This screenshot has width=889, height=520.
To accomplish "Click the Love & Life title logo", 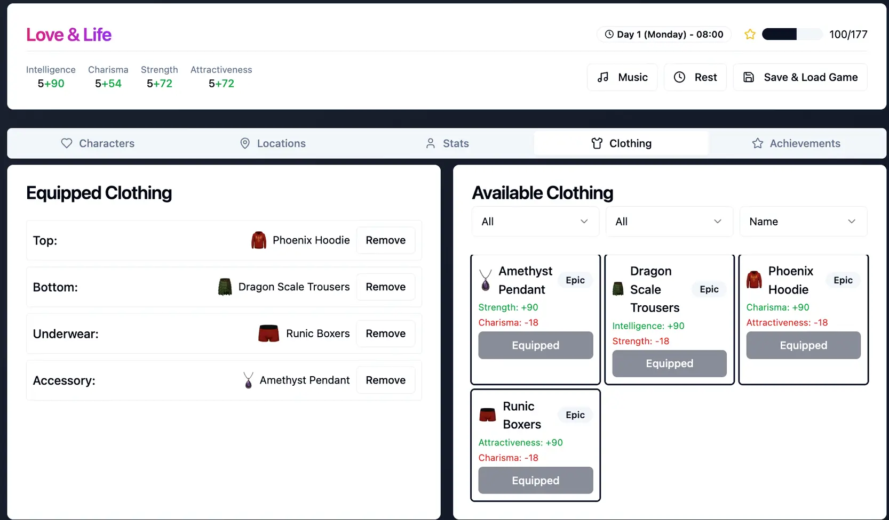I will coord(69,35).
